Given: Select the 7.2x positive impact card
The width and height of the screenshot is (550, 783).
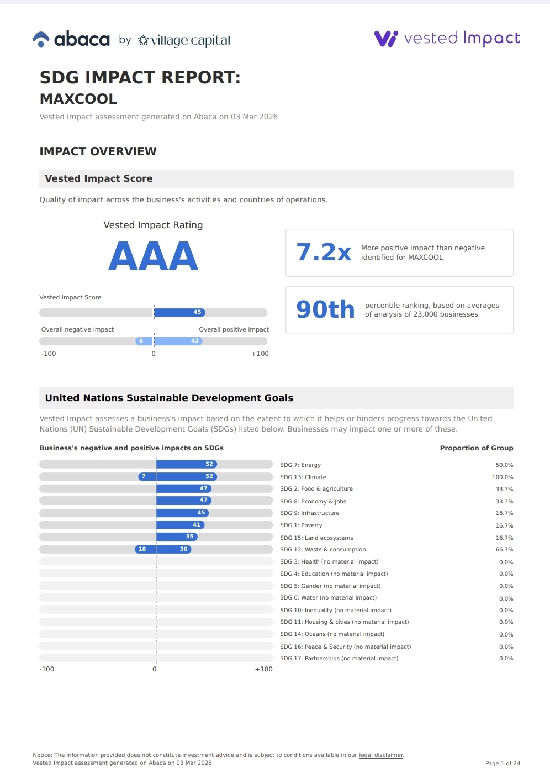Looking at the screenshot, I should click(x=399, y=253).
